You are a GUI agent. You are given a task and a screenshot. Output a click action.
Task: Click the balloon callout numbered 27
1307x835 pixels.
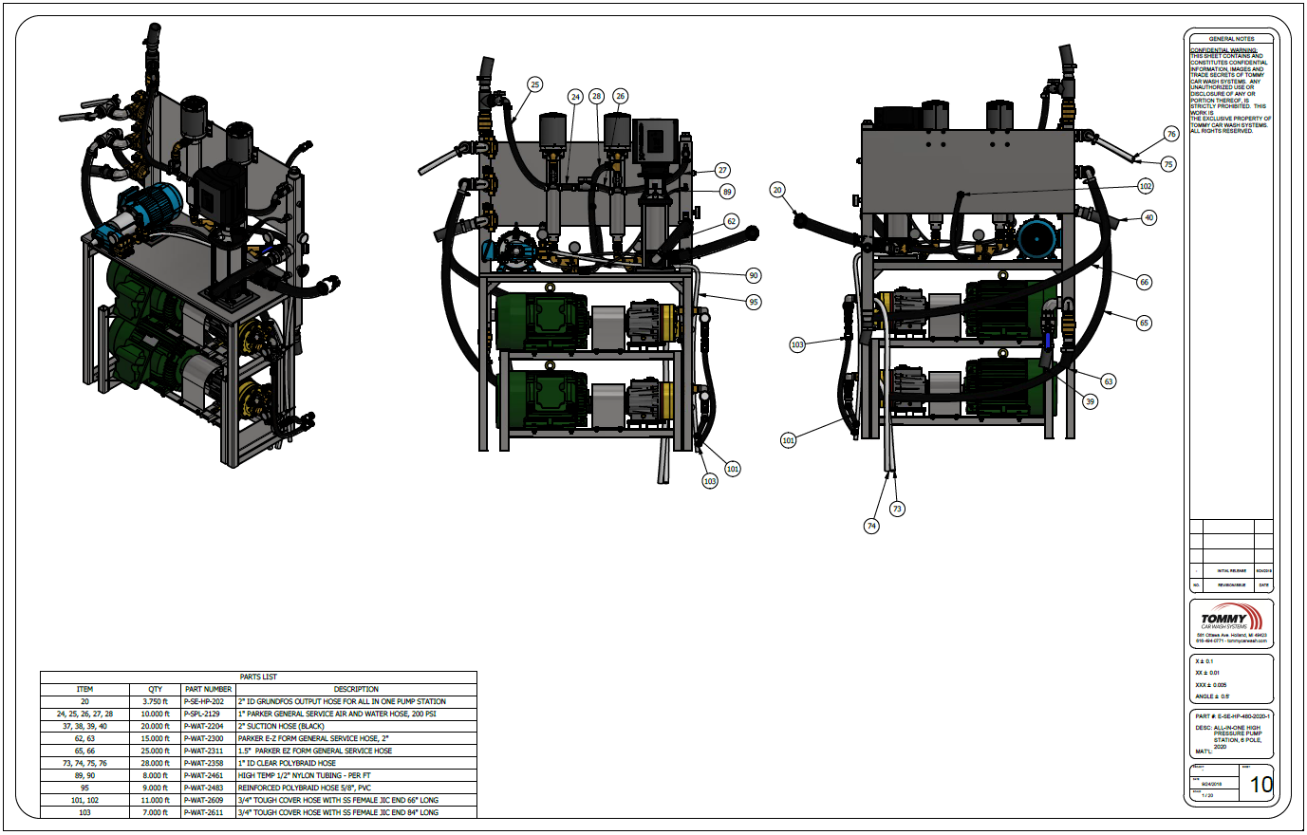click(x=722, y=170)
